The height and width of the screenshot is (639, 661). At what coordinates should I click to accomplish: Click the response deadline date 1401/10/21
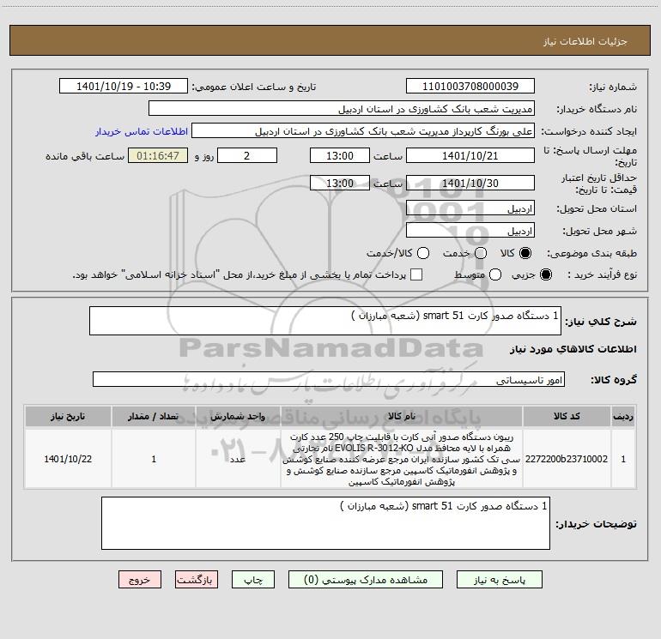pos(470,155)
